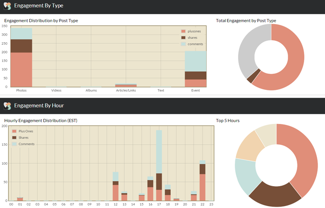Click the 'Photos' axis label

21,90
